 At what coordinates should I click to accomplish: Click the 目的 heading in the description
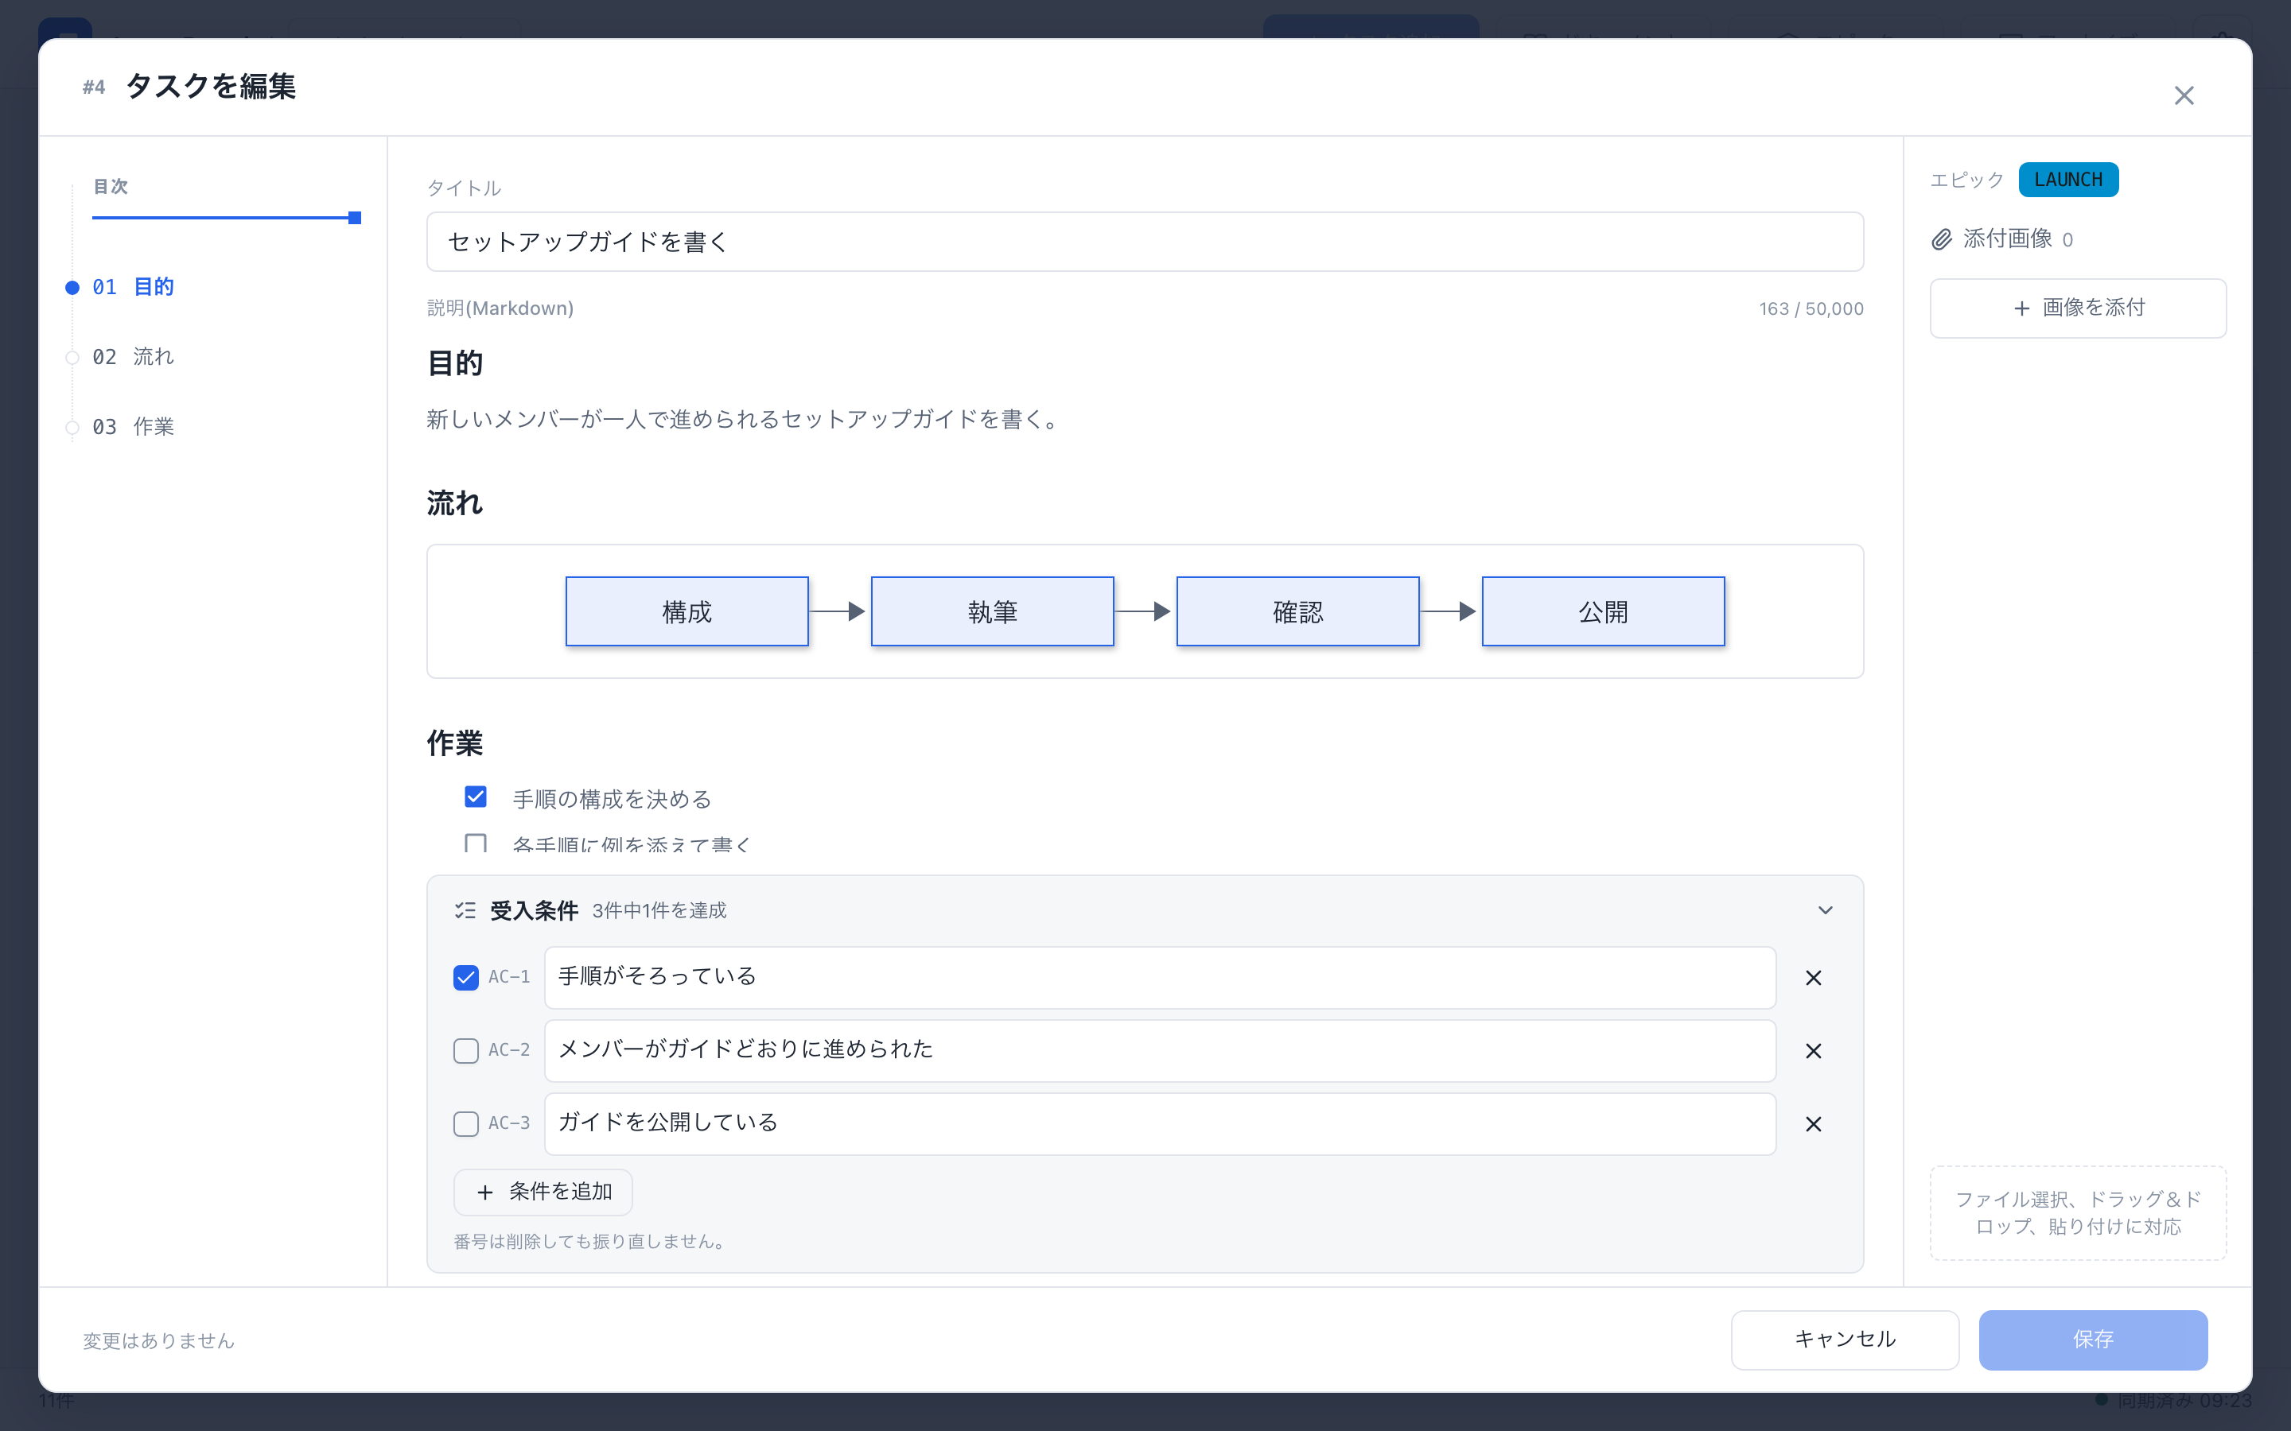[x=455, y=363]
